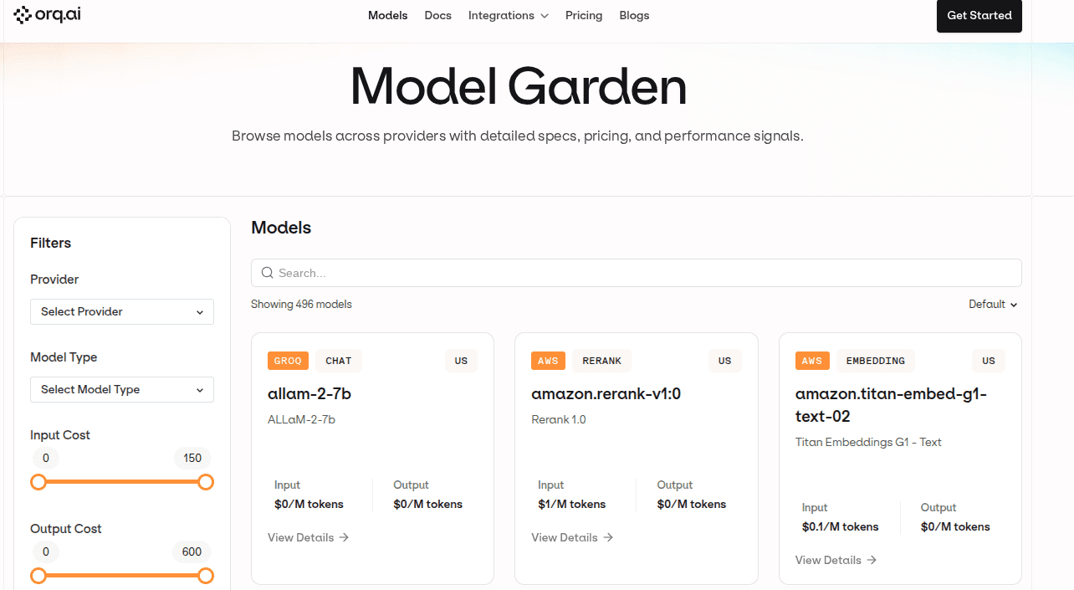Open the Models nav item
The height and width of the screenshot is (590, 1074).
click(x=388, y=15)
